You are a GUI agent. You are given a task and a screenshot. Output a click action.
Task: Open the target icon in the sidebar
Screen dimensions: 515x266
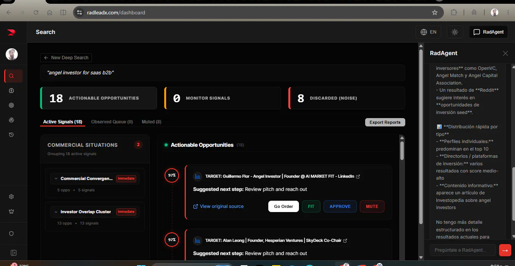pyautogui.click(x=11, y=105)
